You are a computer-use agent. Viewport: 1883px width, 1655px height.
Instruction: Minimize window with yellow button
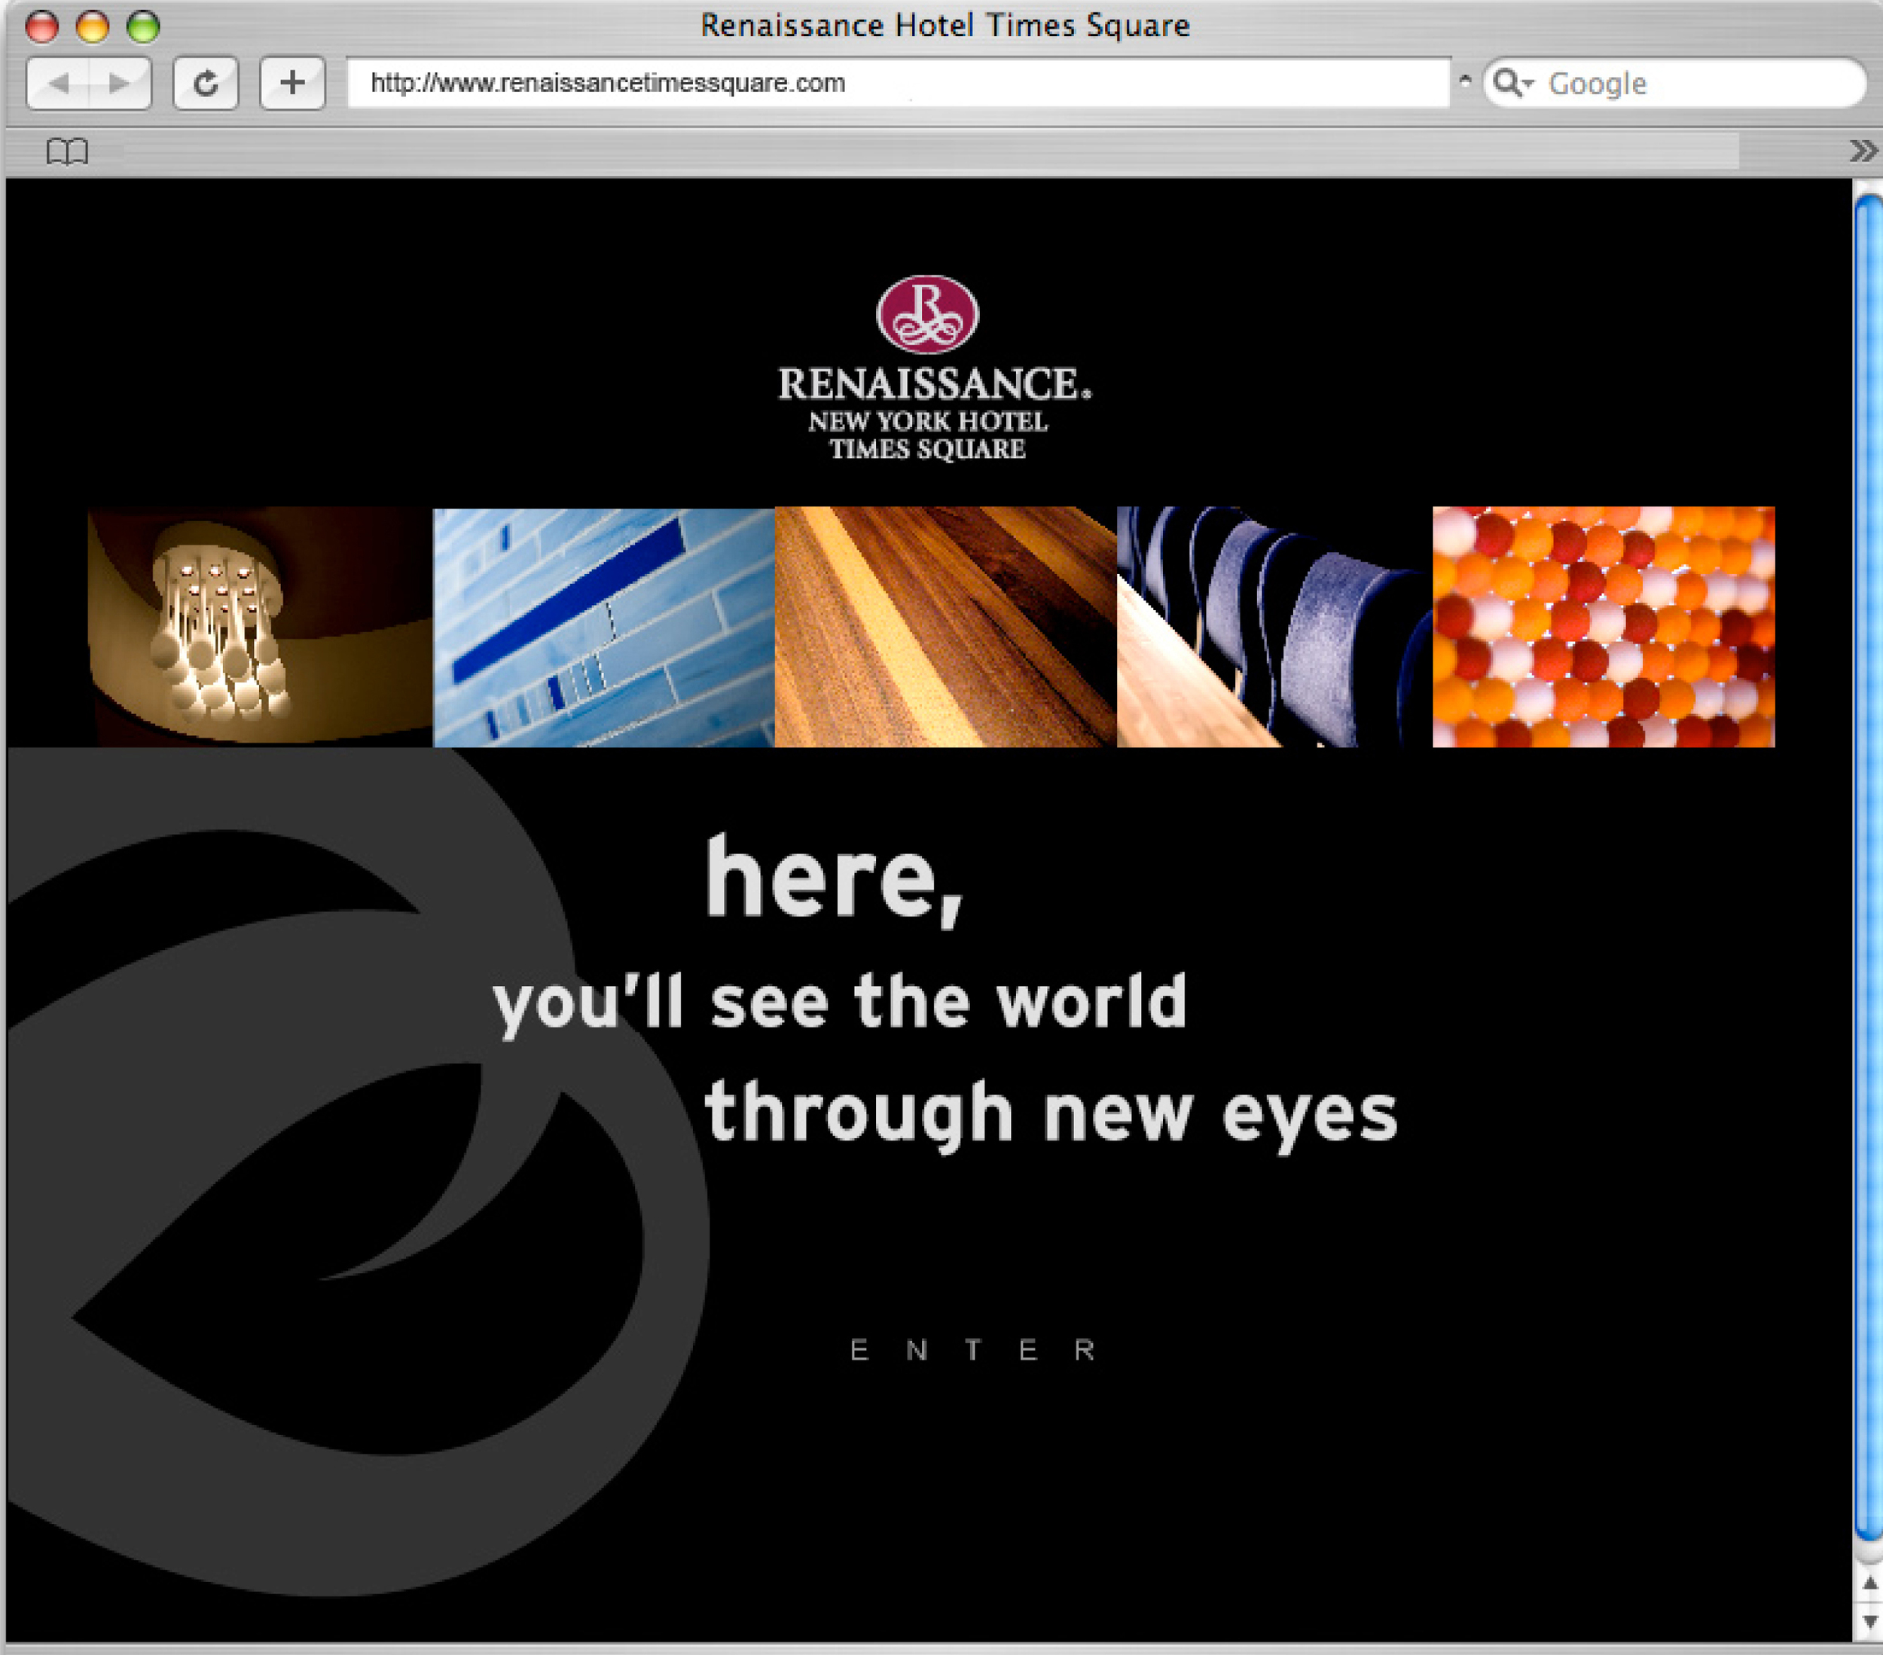92,26
